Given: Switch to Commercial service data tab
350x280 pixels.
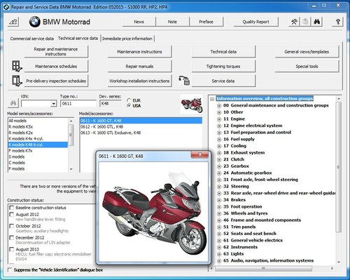Looking at the screenshot, I should (x=32, y=39).
